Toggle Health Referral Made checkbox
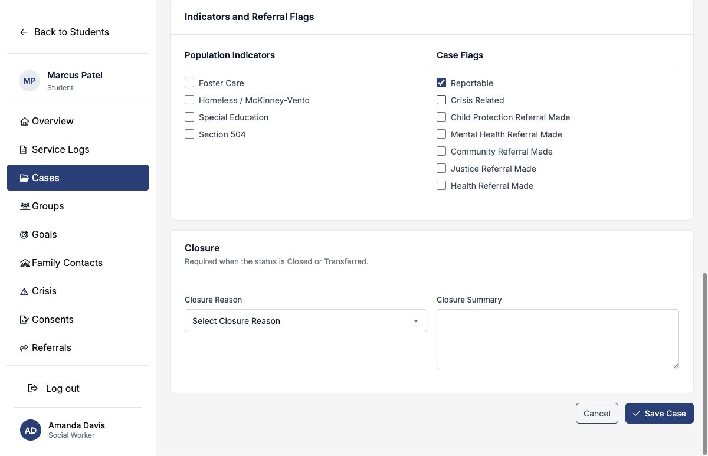The height and width of the screenshot is (456, 708). [441, 185]
